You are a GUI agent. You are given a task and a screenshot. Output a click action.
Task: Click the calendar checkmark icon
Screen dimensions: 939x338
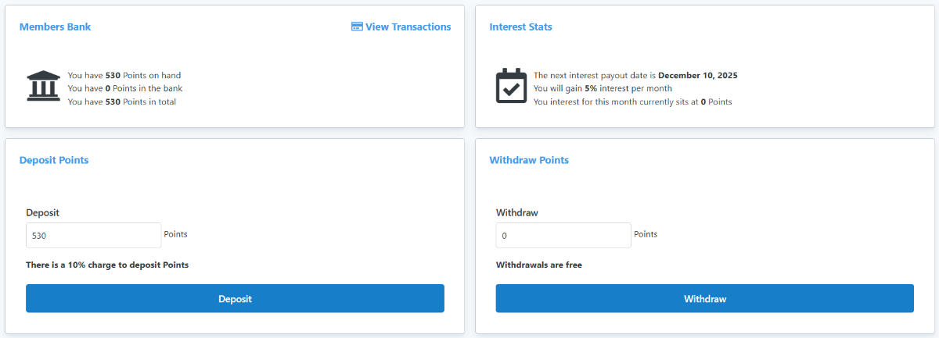coord(511,86)
